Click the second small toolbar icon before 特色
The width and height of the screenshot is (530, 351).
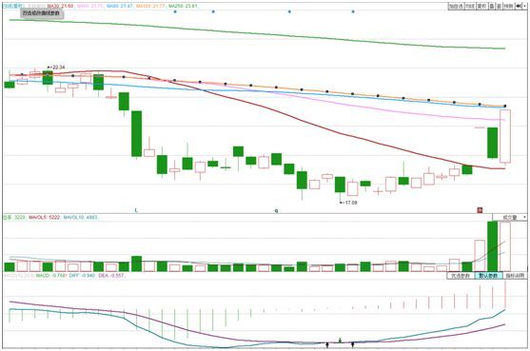pyautogui.click(x=499, y=6)
